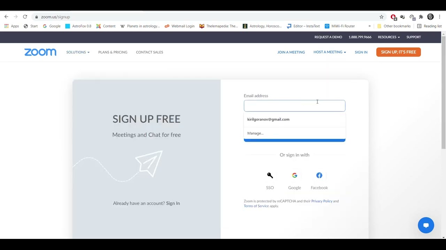The image size is (446, 250).
Task: Open Editor – InstaText bookmark
Action: (303, 26)
